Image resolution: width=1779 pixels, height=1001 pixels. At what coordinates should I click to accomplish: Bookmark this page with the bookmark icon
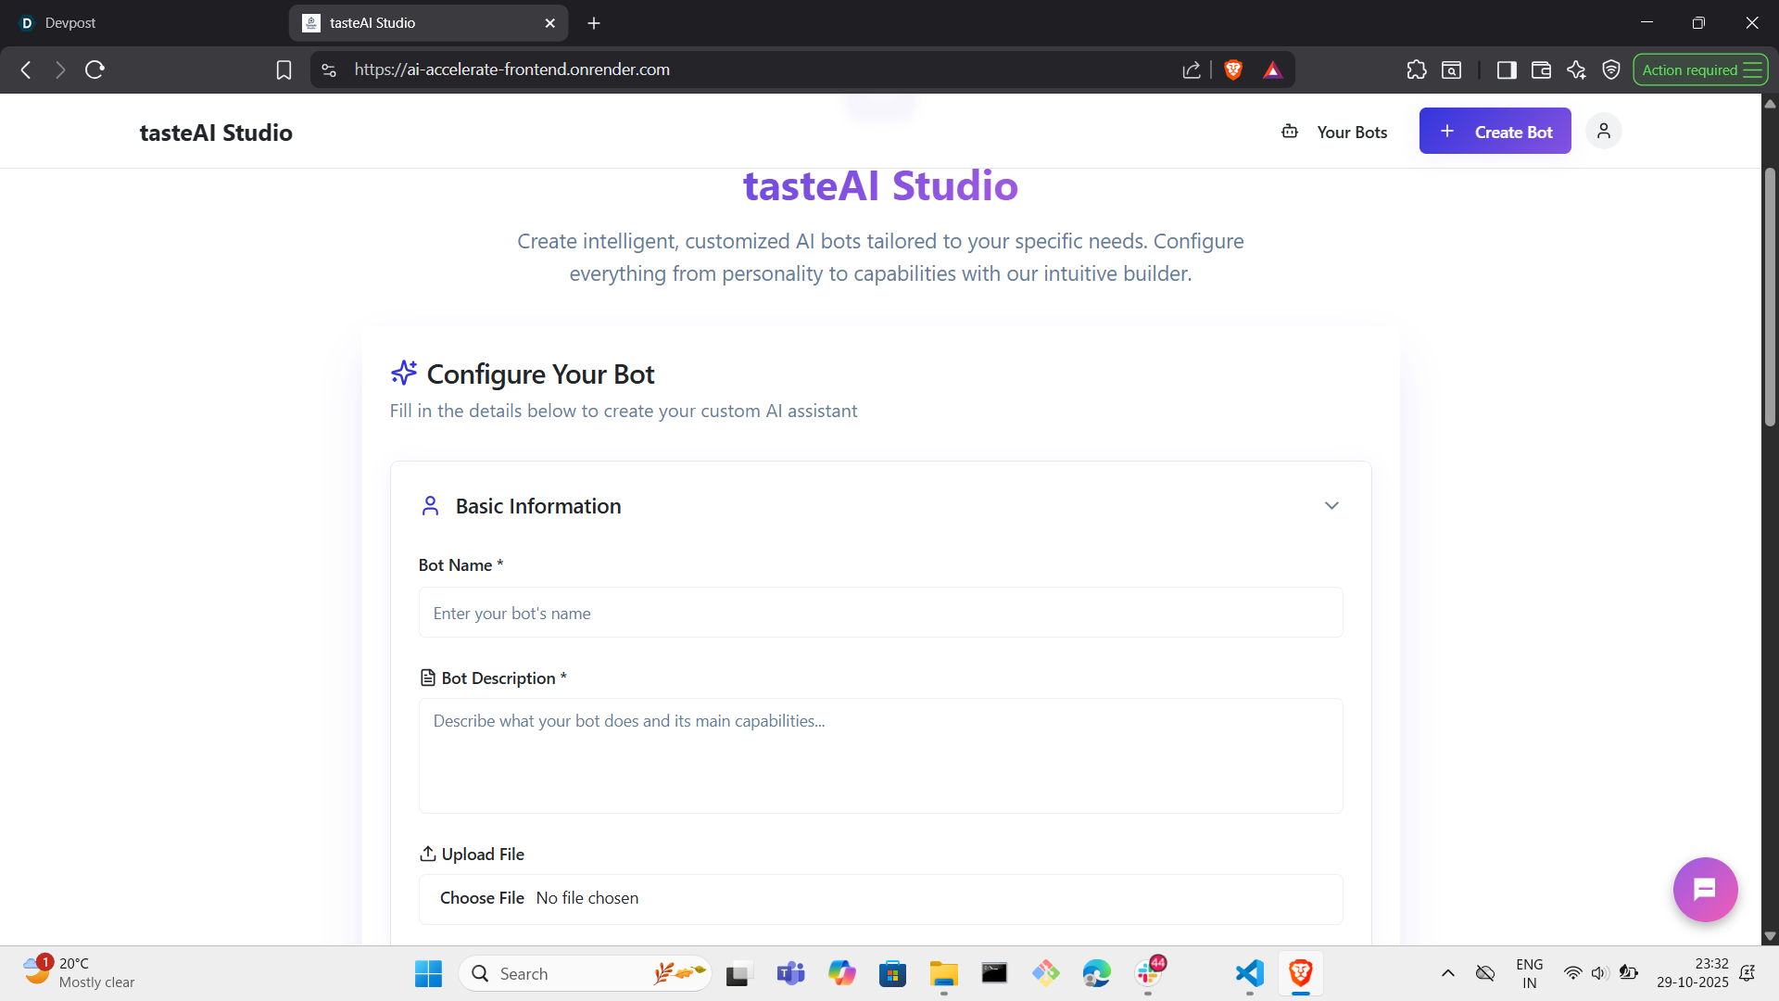tap(284, 70)
